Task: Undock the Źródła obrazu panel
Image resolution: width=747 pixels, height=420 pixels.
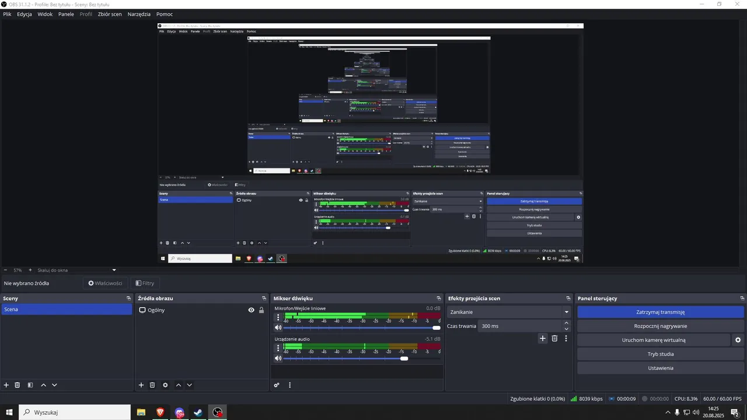Action: [264, 298]
